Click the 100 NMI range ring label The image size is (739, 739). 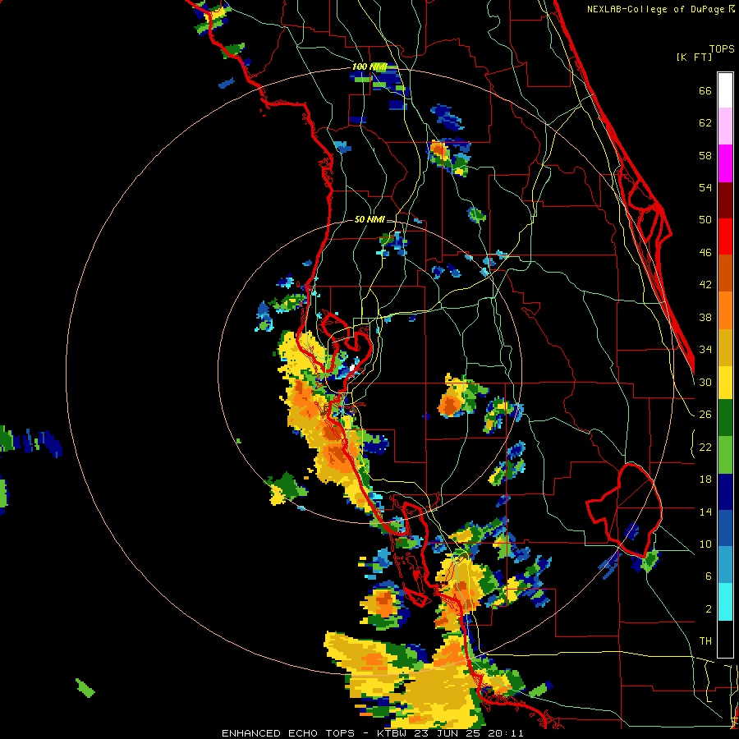pos(369,67)
